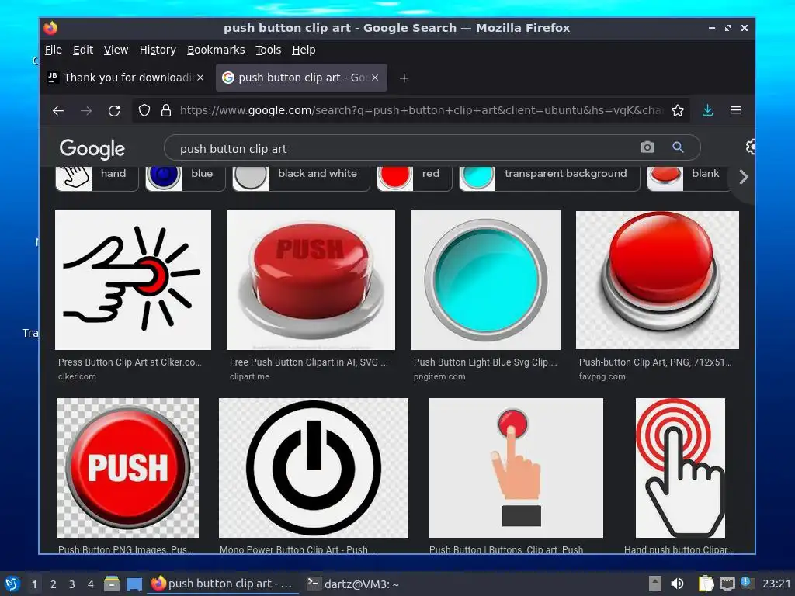Open the flat red PUSH circle image

click(x=128, y=468)
